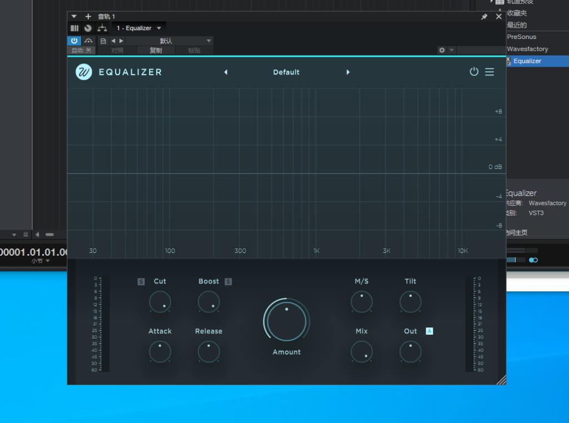Turn off the Equalizer plugin's own power icon
Screen dimensions: 569x423
click(473, 72)
